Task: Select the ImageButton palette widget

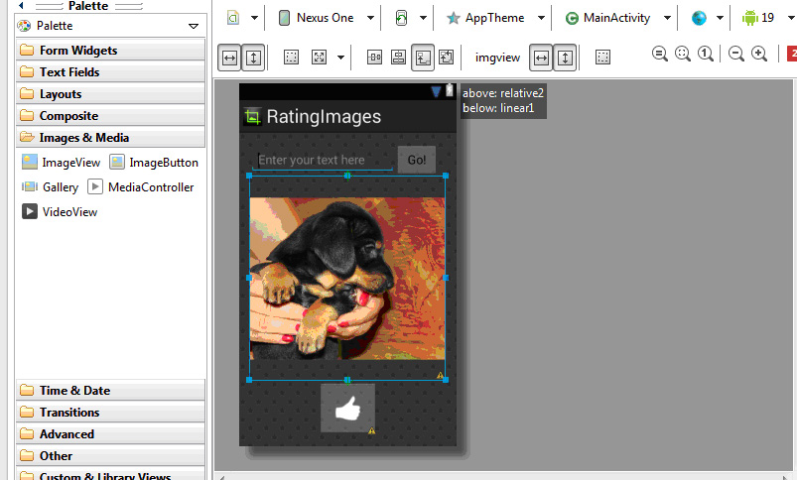Action: click(154, 163)
